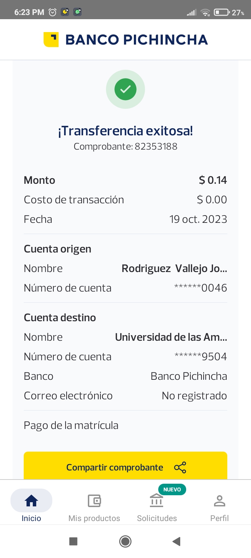Tap the origin name Rodriguez Vallejo Jo...
The height and width of the screenshot is (558, 251).
click(x=174, y=269)
